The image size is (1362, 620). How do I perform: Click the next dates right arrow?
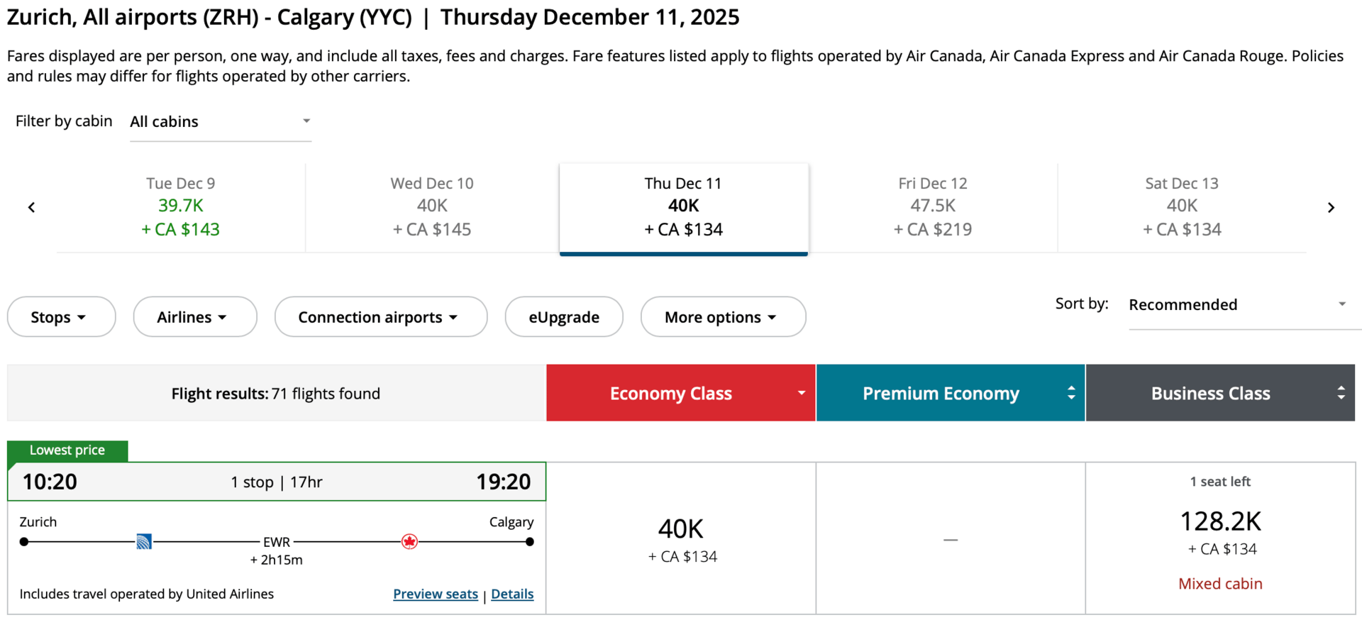coord(1331,207)
